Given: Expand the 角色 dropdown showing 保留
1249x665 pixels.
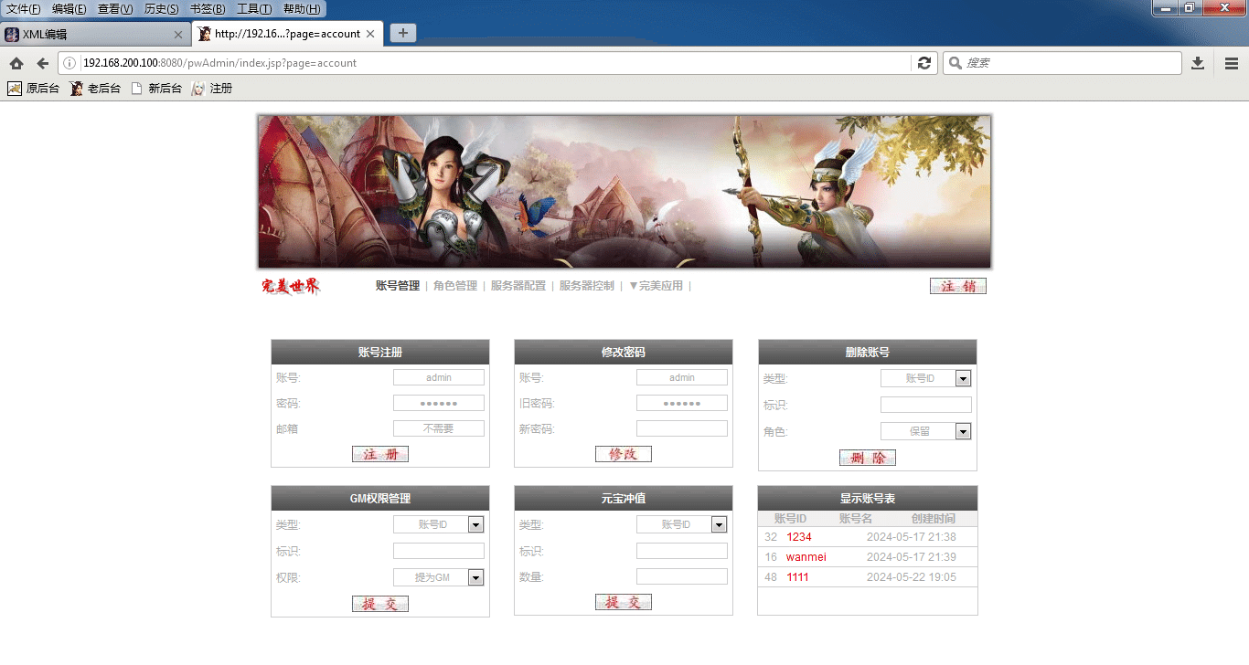Looking at the screenshot, I should pos(963,431).
